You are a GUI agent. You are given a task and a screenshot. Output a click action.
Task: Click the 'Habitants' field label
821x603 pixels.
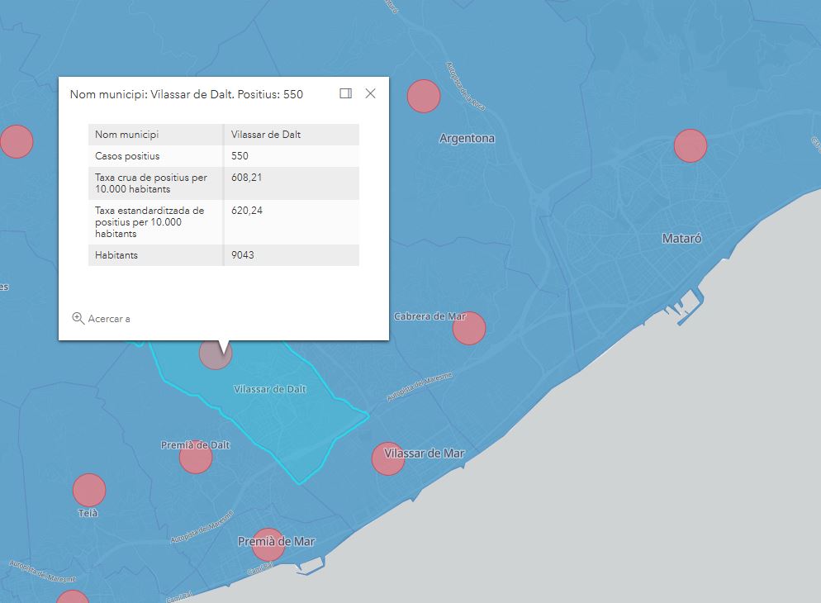116,255
